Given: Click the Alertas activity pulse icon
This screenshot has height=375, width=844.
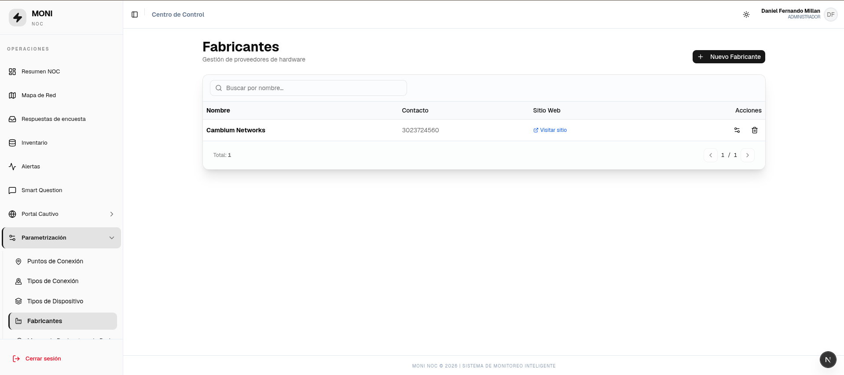Looking at the screenshot, I should coord(12,167).
